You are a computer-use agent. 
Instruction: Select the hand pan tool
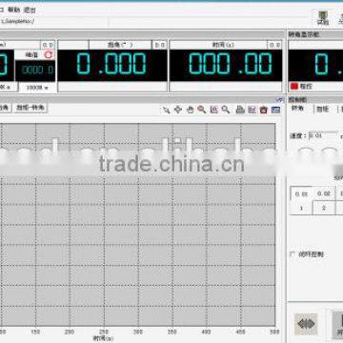[x=190, y=110]
